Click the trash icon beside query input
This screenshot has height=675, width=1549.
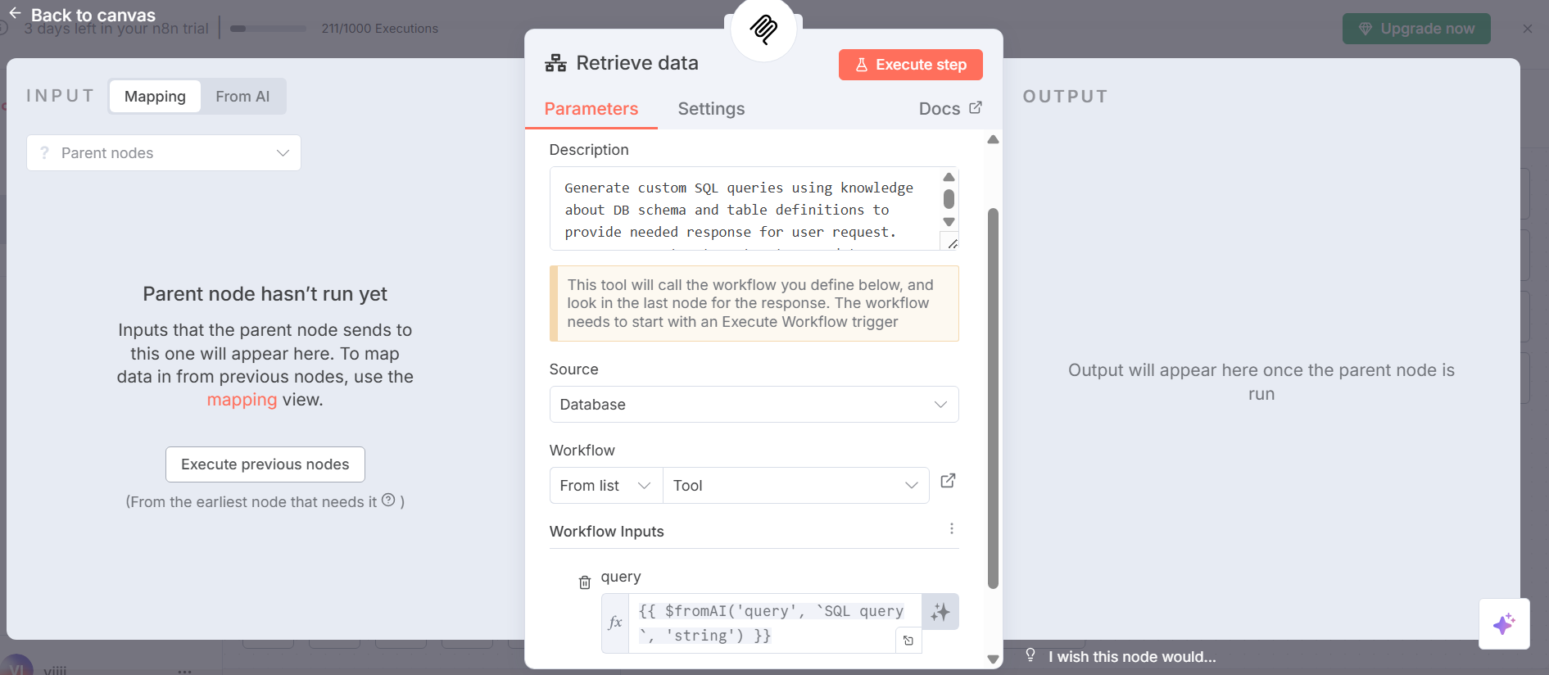pos(584,582)
